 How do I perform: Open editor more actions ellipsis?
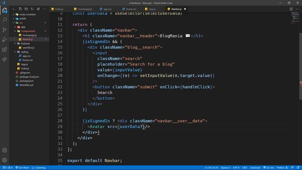(x=297, y=9)
